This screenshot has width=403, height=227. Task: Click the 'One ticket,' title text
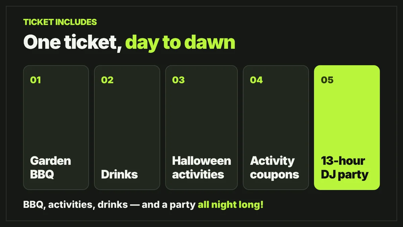pyautogui.click(x=72, y=43)
